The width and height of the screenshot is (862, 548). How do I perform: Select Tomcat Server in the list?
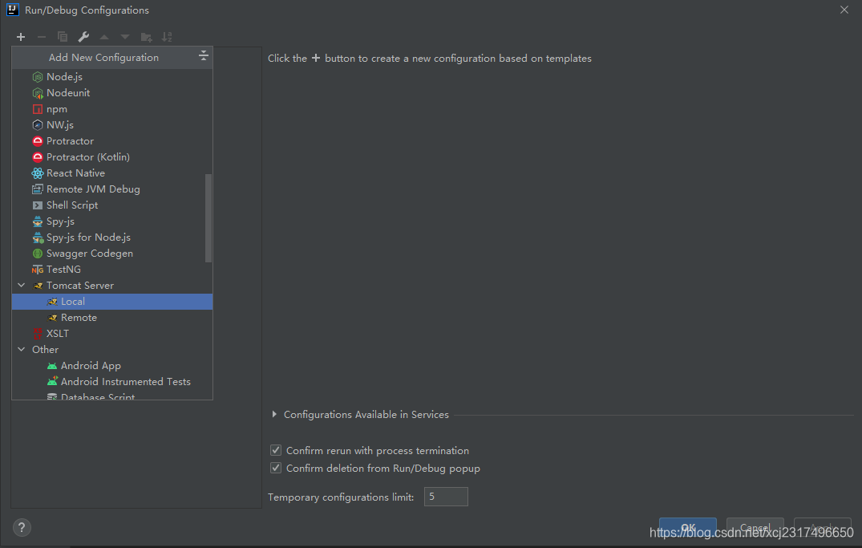click(112, 286)
